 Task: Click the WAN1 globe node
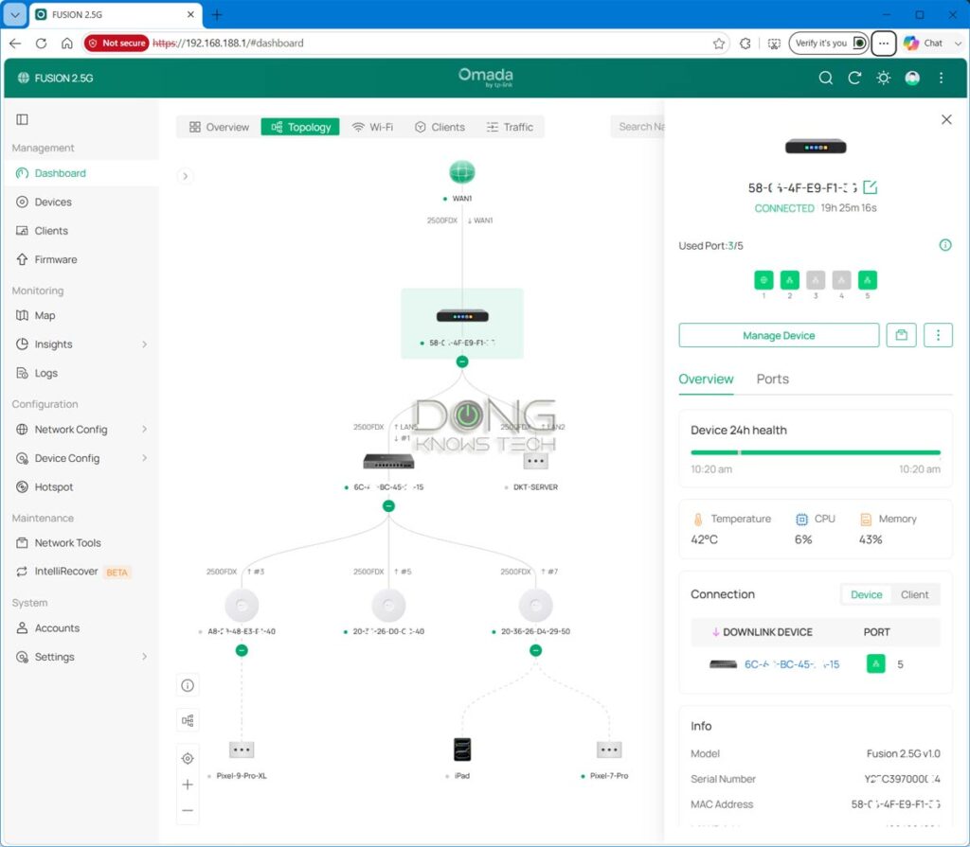pos(462,172)
